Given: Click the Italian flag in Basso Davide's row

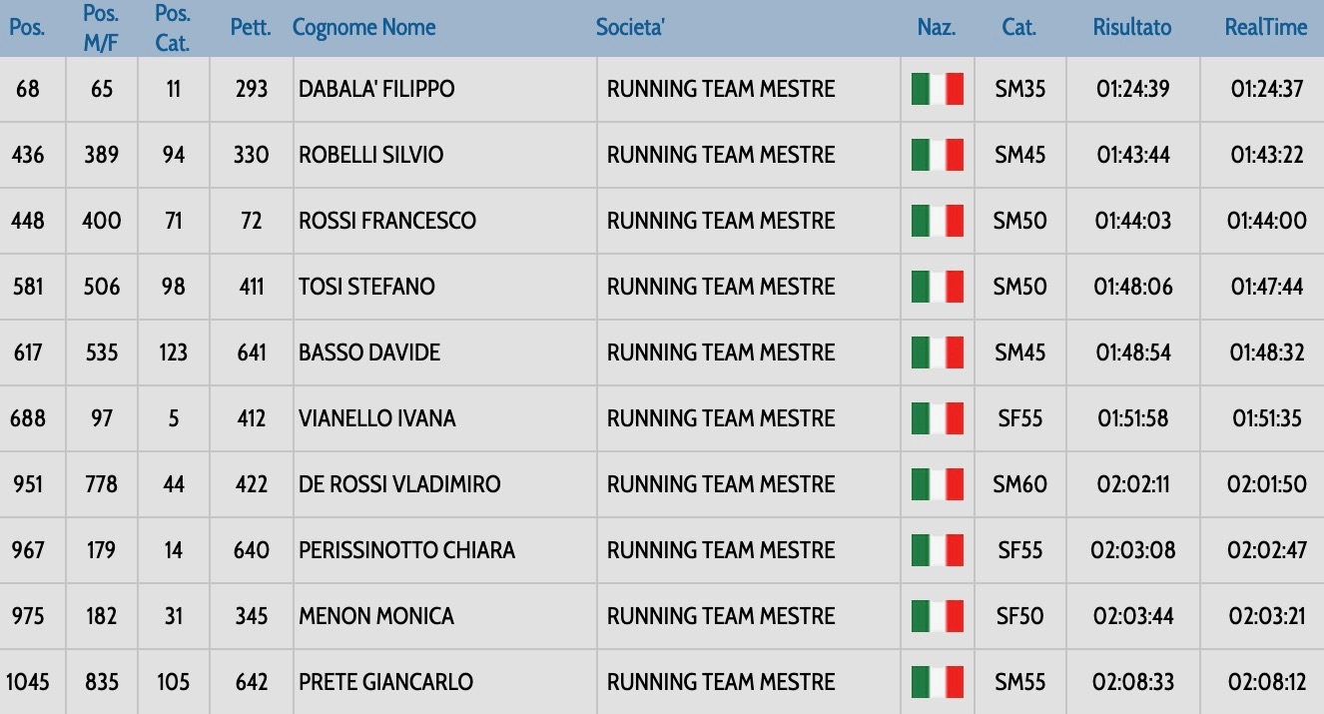Looking at the screenshot, I should [x=937, y=353].
